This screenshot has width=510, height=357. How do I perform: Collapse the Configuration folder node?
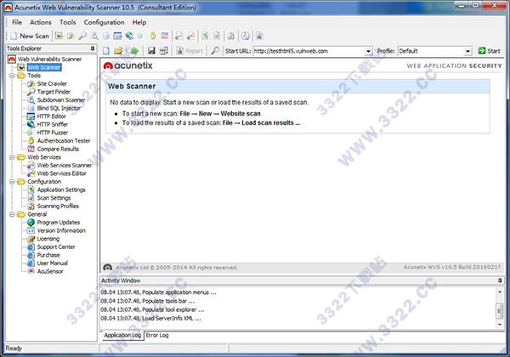click(12, 182)
